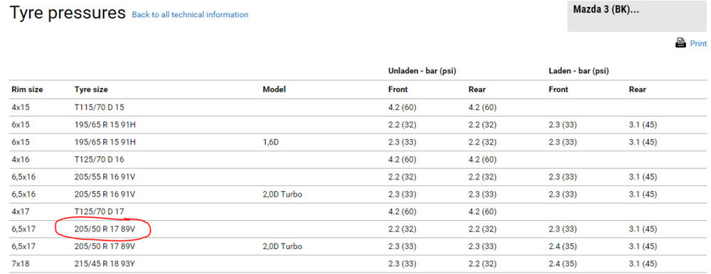The height and width of the screenshot is (274, 711).
Task: Select the 215/45 R 18 93Y tyre row
Action: click(359, 265)
